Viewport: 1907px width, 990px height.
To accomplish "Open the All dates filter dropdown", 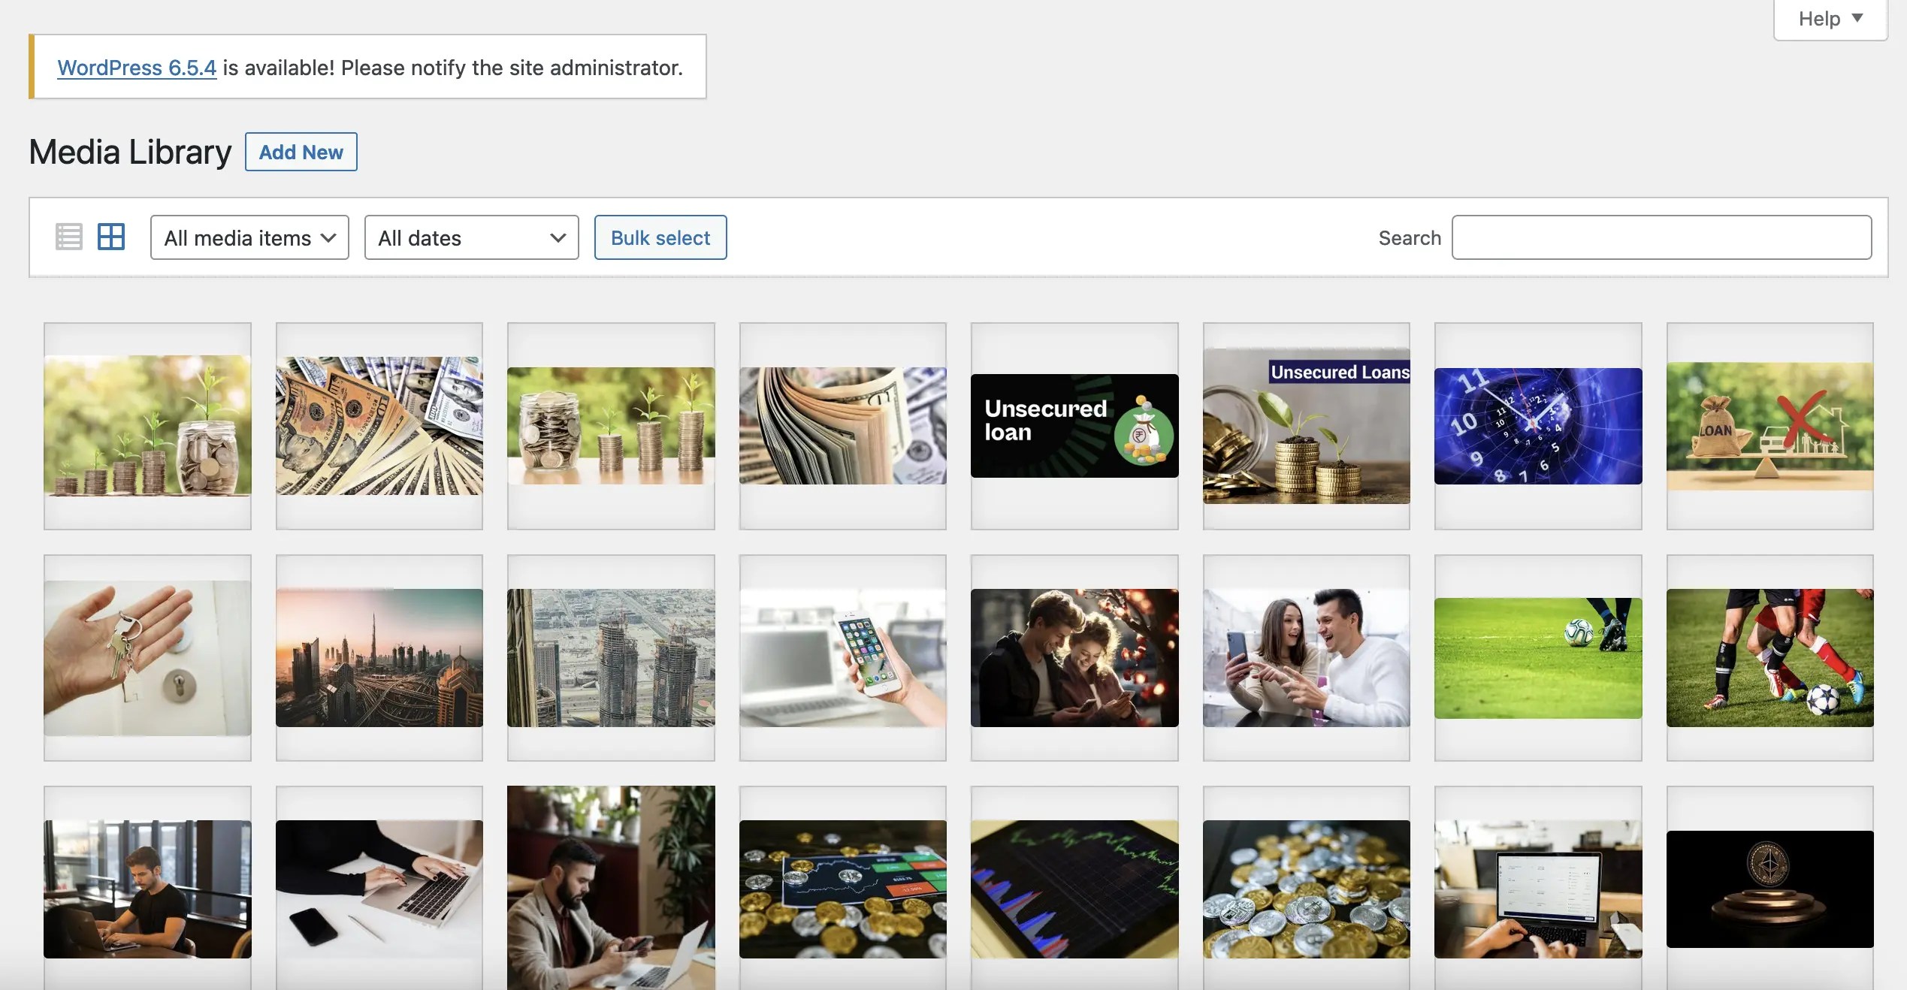I will coord(471,237).
